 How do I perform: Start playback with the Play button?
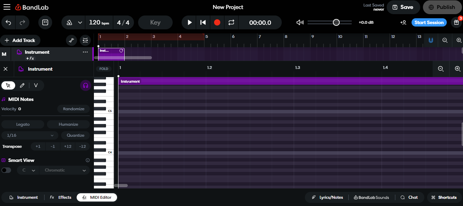pyautogui.click(x=190, y=22)
